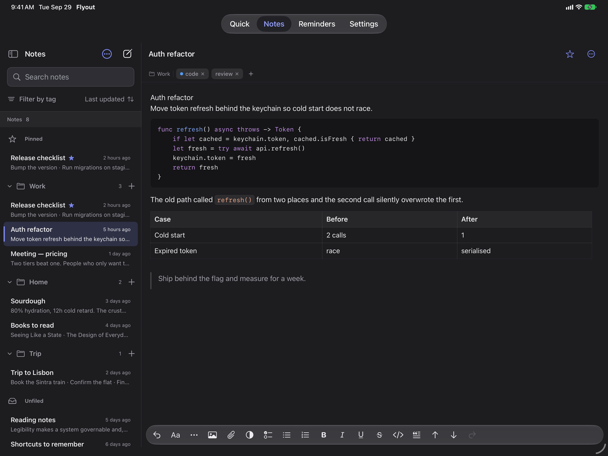The height and width of the screenshot is (456, 608).
Task: Remove the review tag
Action: pyautogui.click(x=237, y=74)
